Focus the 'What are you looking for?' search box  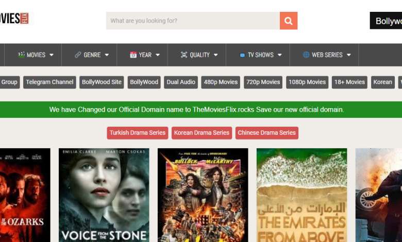193,21
